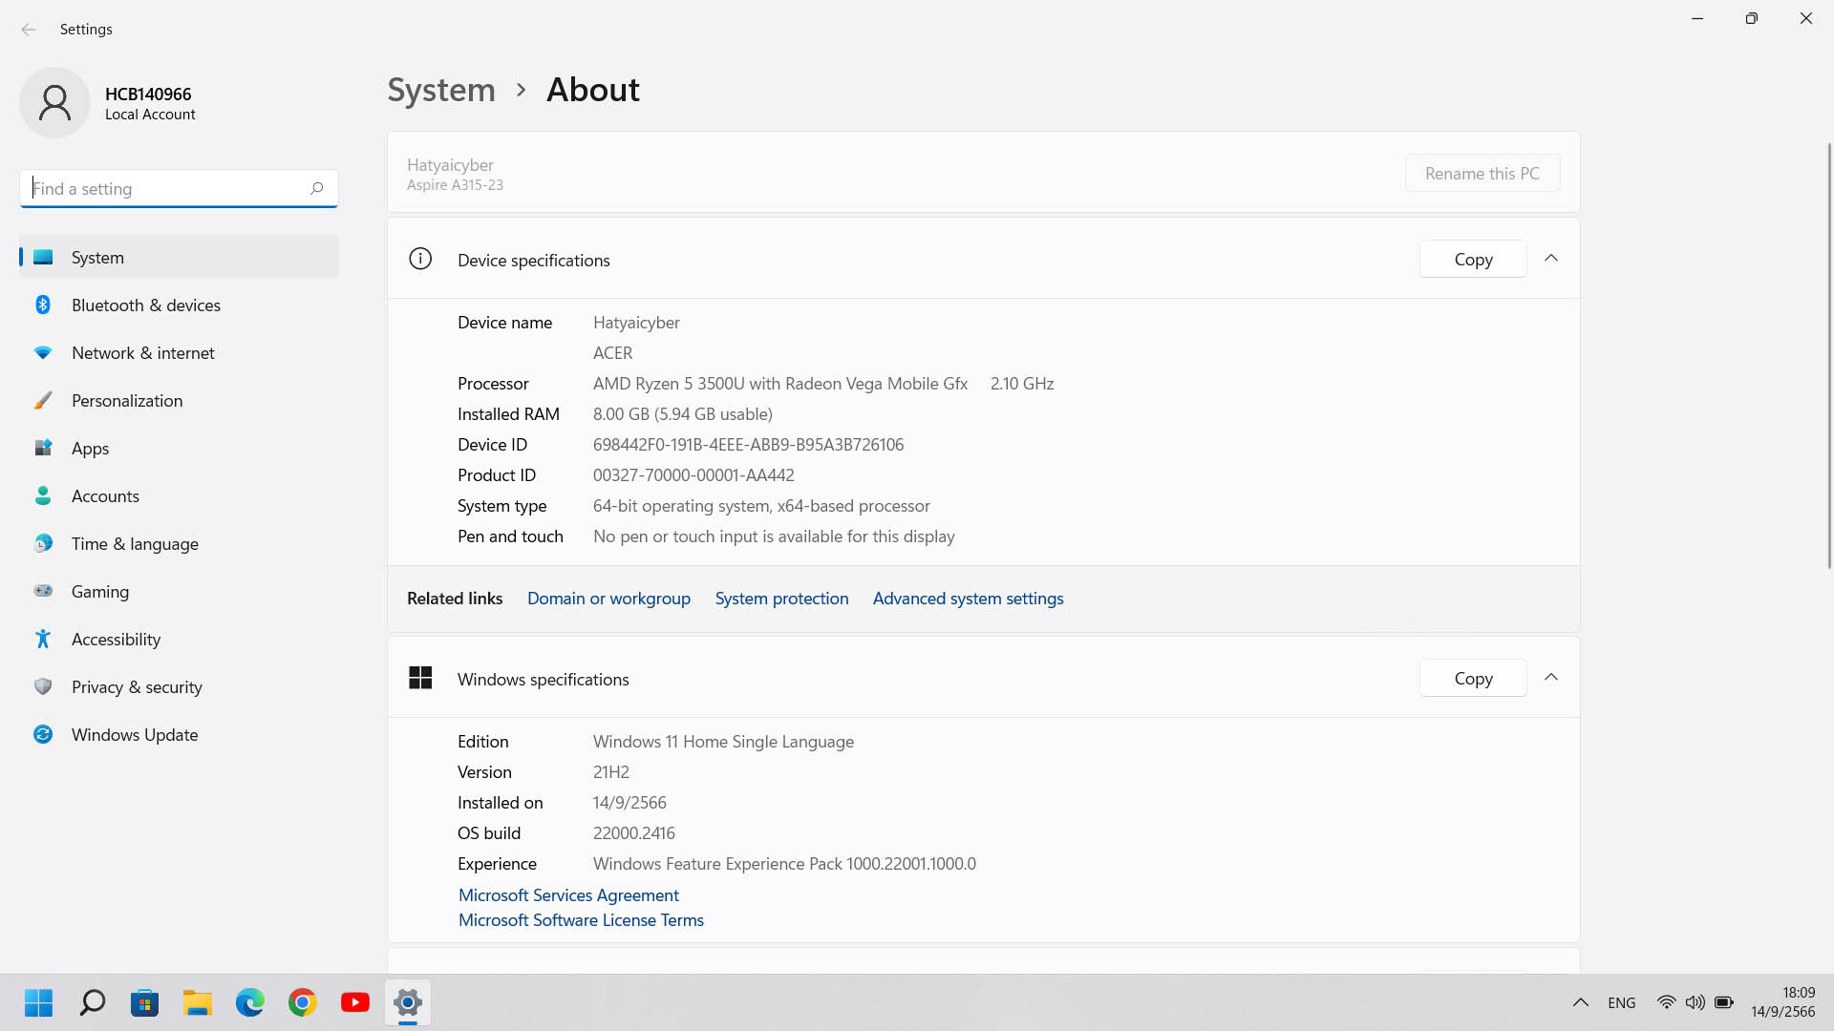Click the System breadcrumb in the header
This screenshot has width=1834, height=1031.
(x=441, y=90)
